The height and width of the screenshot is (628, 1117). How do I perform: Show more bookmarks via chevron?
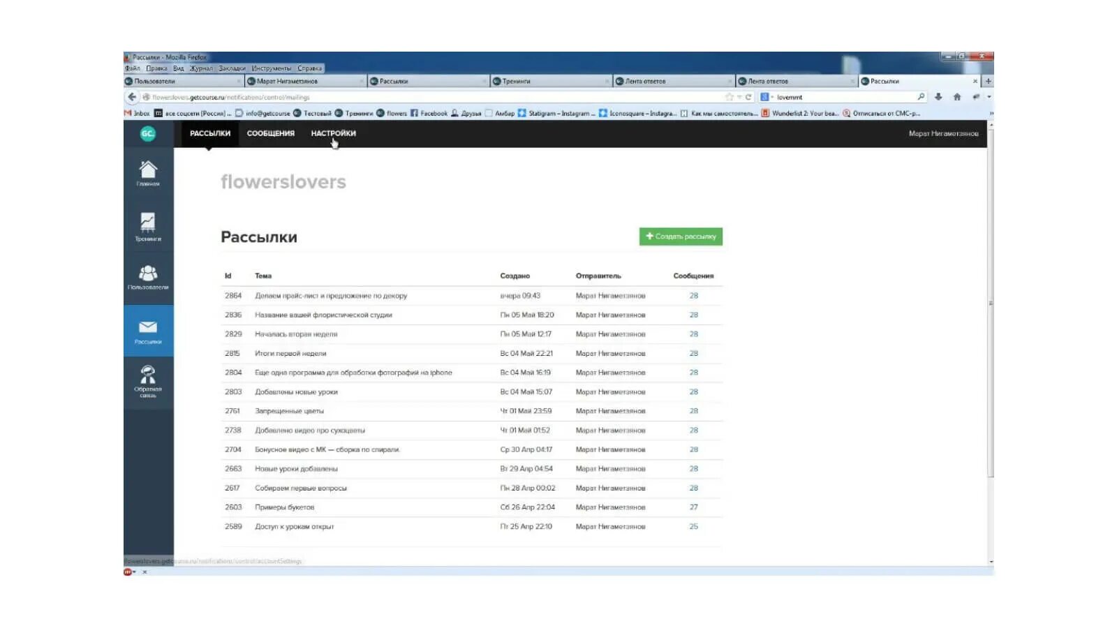(991, 113)
